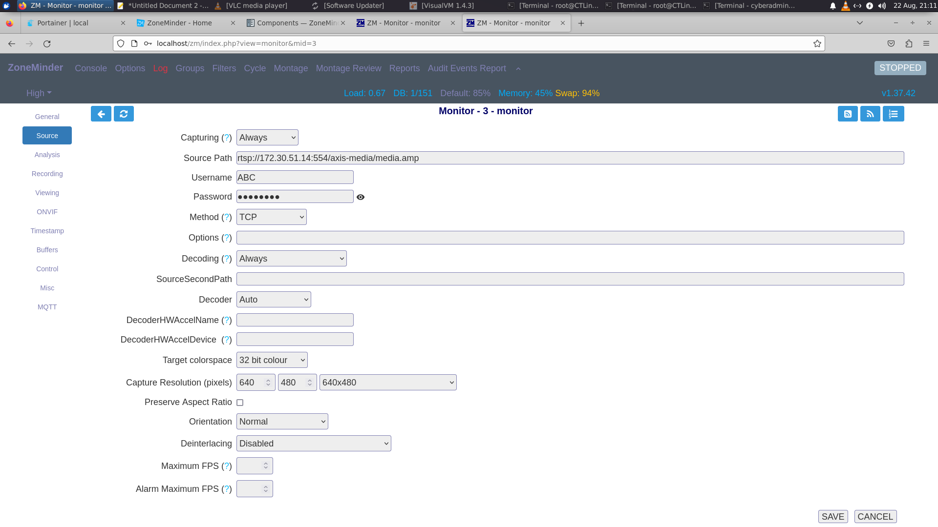Click the Capturing help question mark
This screenshot has width=938, height=527.
tap(227, 138)
